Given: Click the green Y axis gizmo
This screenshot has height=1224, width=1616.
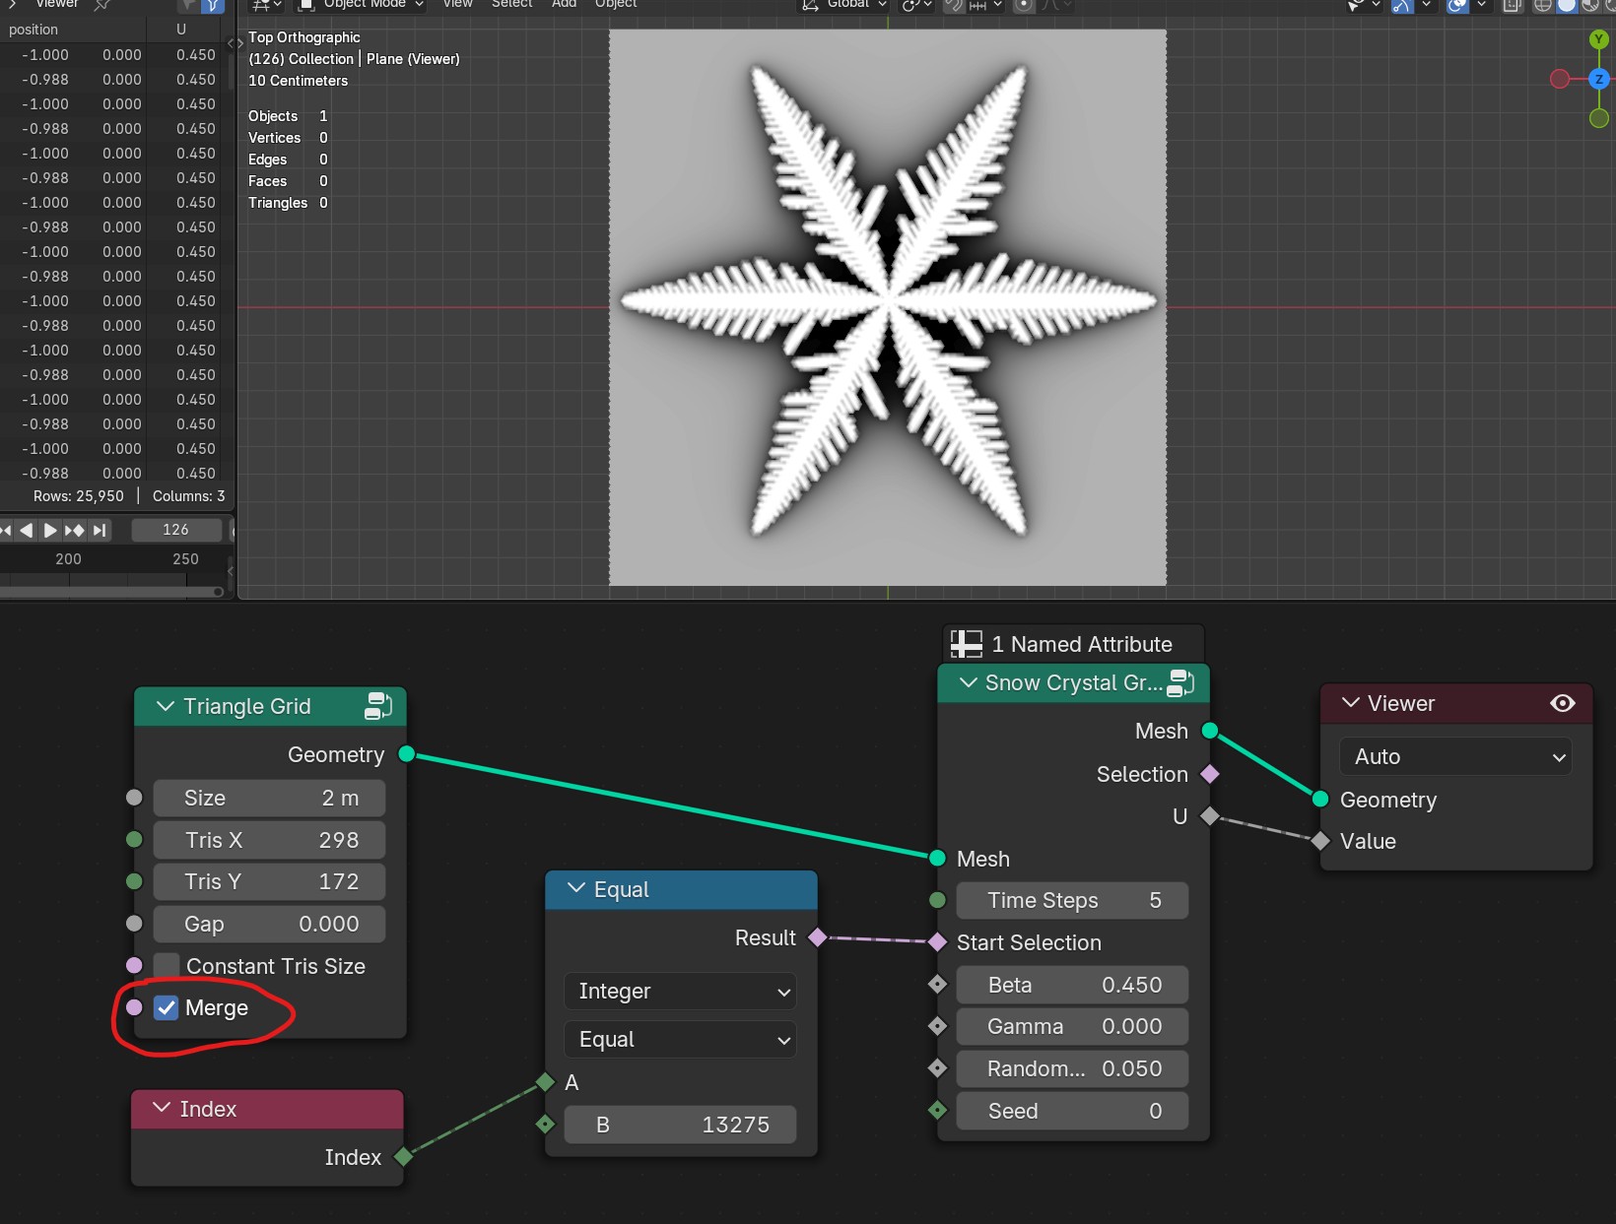Looking at the screenshot, I should (1599, 39).
